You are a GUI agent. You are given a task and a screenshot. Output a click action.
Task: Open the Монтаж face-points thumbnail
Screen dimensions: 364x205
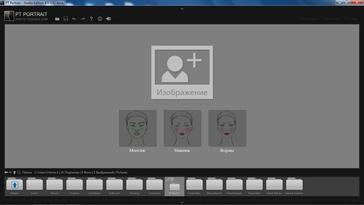tap(137, 128)
